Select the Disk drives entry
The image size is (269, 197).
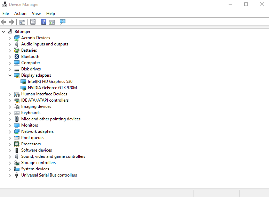pos(31,69)
